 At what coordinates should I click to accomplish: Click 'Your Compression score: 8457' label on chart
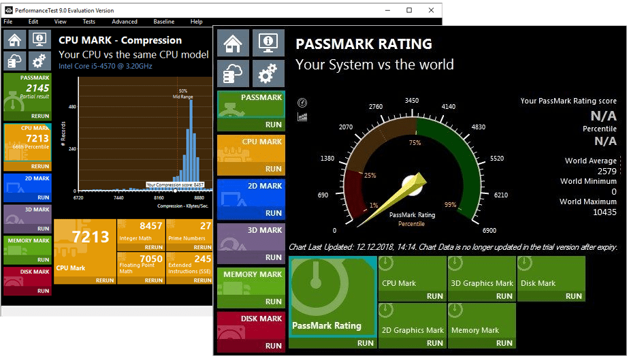(x=175, y=184)
